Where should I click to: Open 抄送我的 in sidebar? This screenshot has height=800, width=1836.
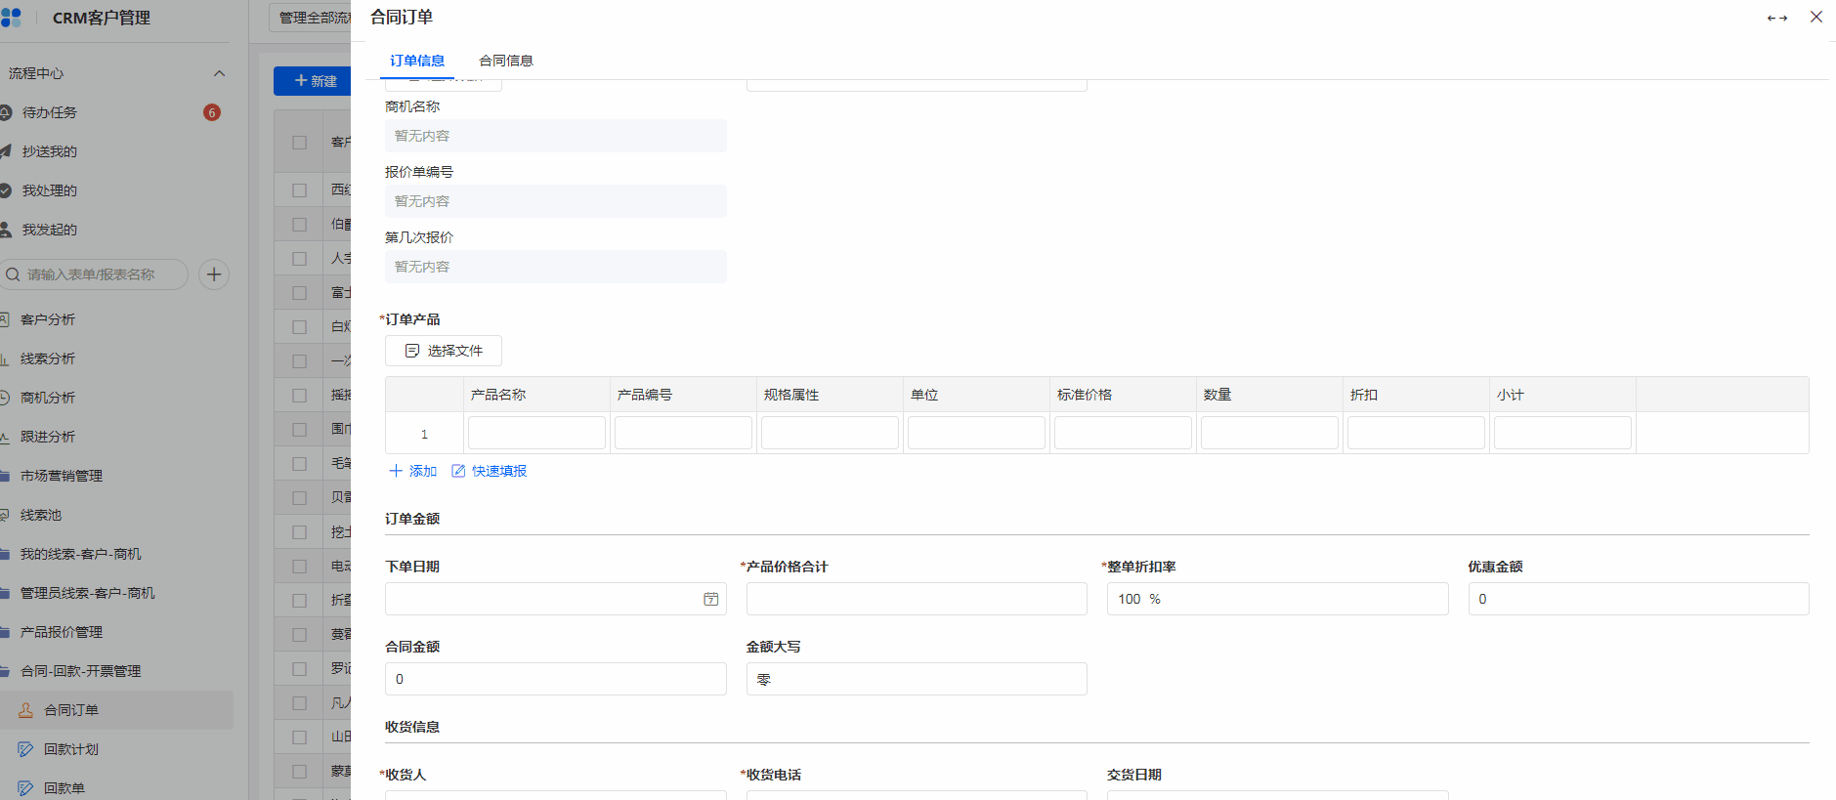coord(50,151)
